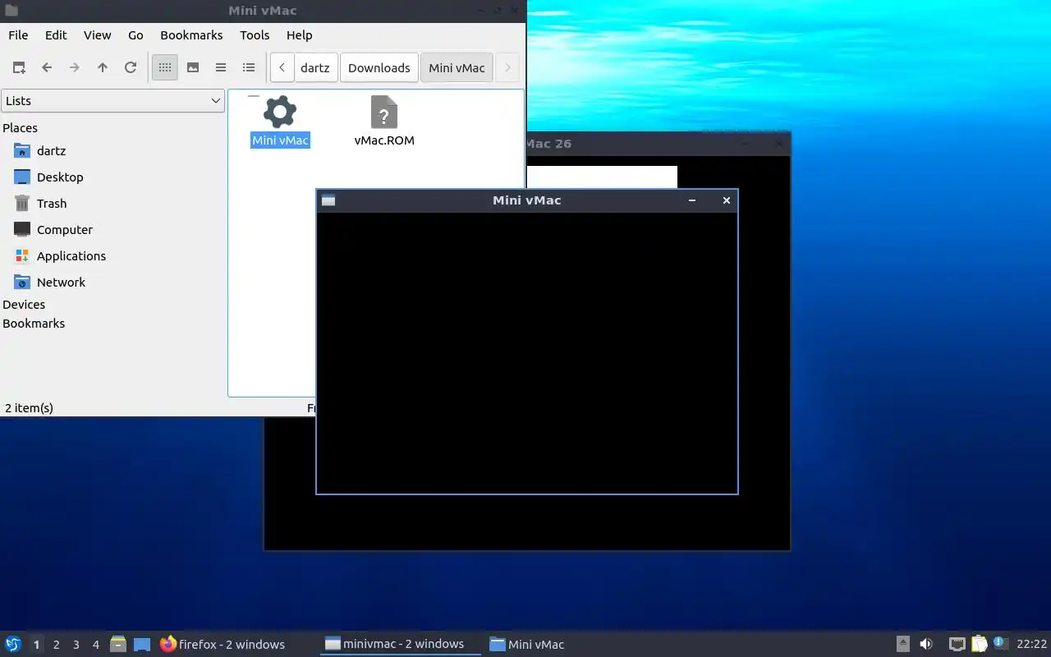Image resolution: width=1051 pixels, height=657 pixels.
Task: Open the Bookmarks menu
Action: click(191, 34)
